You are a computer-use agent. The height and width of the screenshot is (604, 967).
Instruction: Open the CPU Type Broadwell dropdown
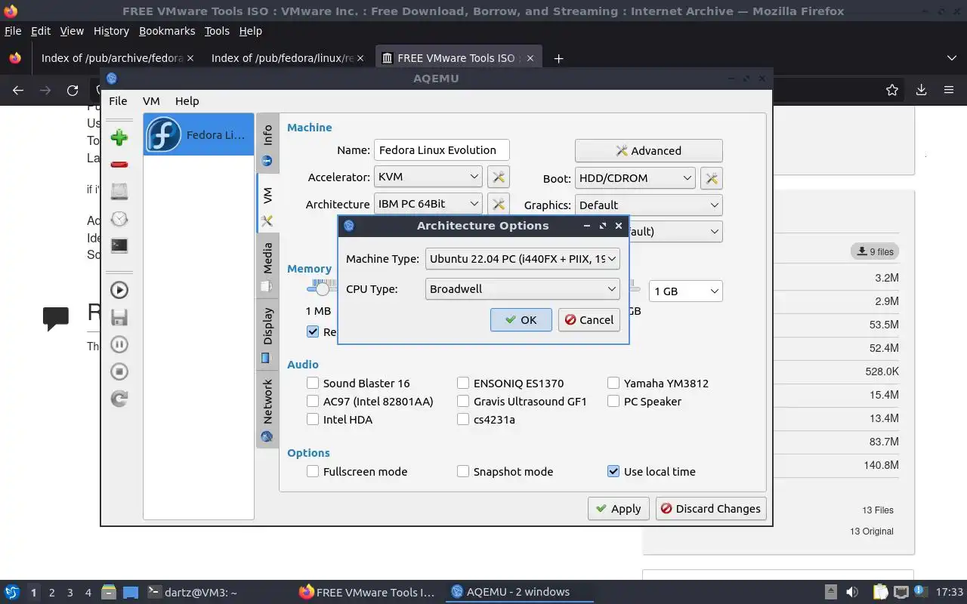[522, 288]
